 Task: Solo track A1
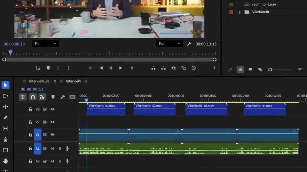(60, 149)
